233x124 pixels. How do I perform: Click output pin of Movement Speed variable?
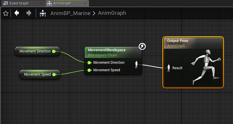tap(54, 75)
